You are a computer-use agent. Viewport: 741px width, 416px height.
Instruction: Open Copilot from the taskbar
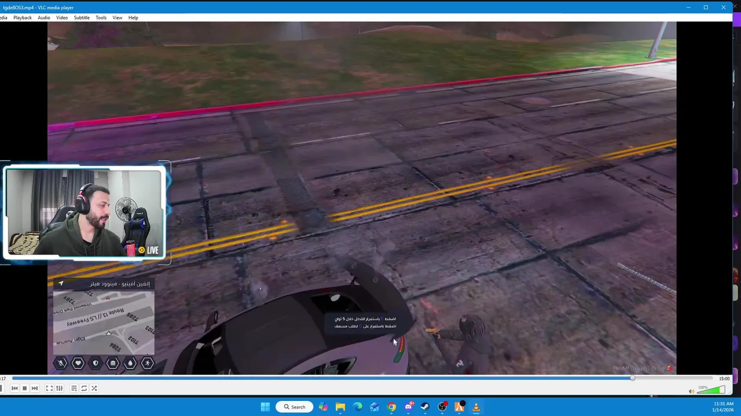coord(323,407)
